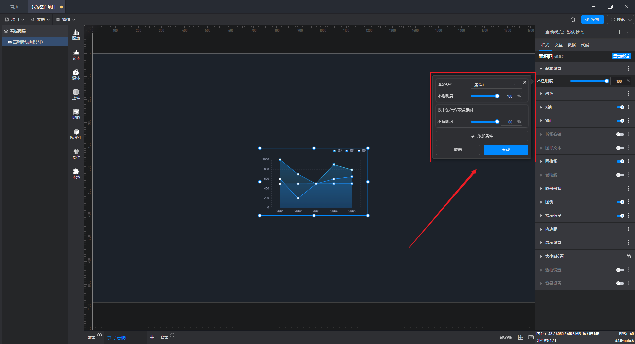Click the 预览 preview button

pos(617,20)
